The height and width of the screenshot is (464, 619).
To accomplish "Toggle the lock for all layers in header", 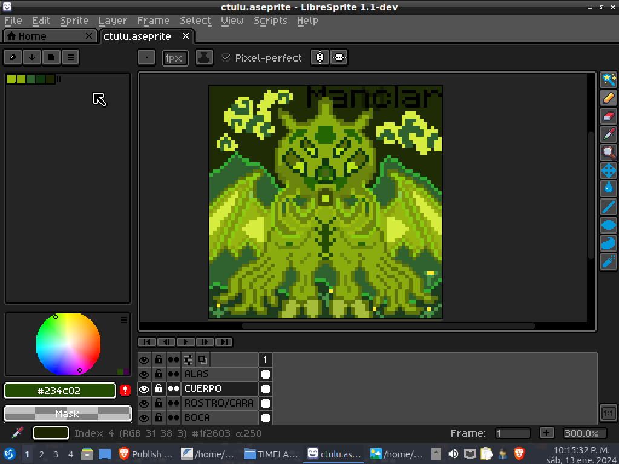I will (159, 360).
